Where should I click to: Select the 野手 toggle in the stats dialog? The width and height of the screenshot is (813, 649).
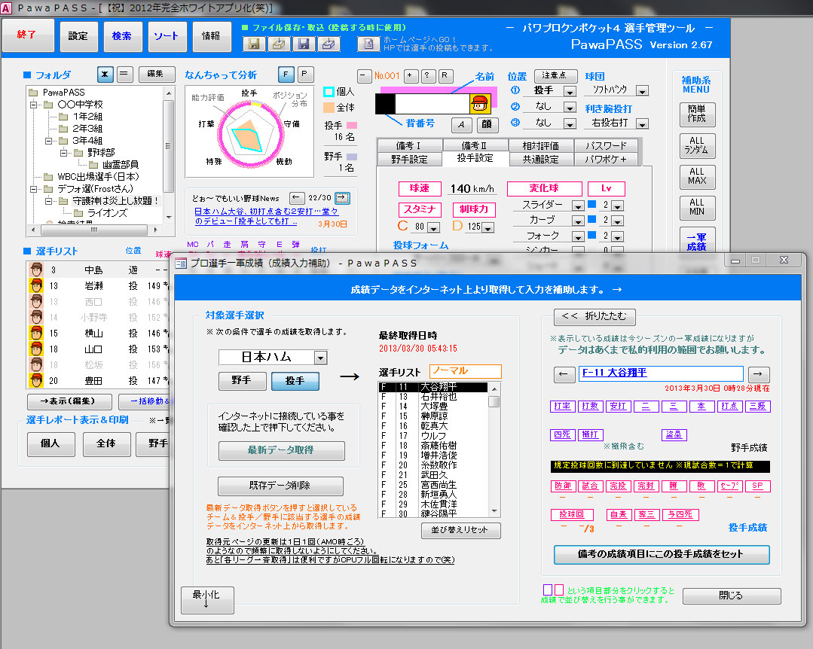(242, 381)
